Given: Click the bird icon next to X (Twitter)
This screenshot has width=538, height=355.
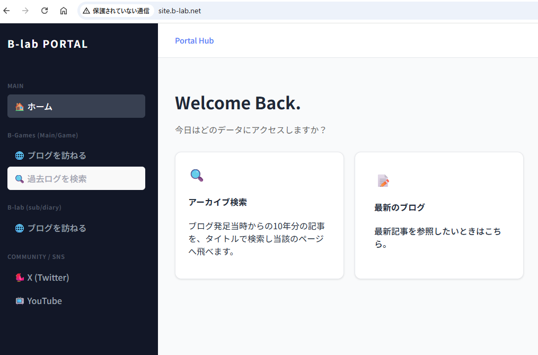Looking at the screenshot, I should click(20, 278).
